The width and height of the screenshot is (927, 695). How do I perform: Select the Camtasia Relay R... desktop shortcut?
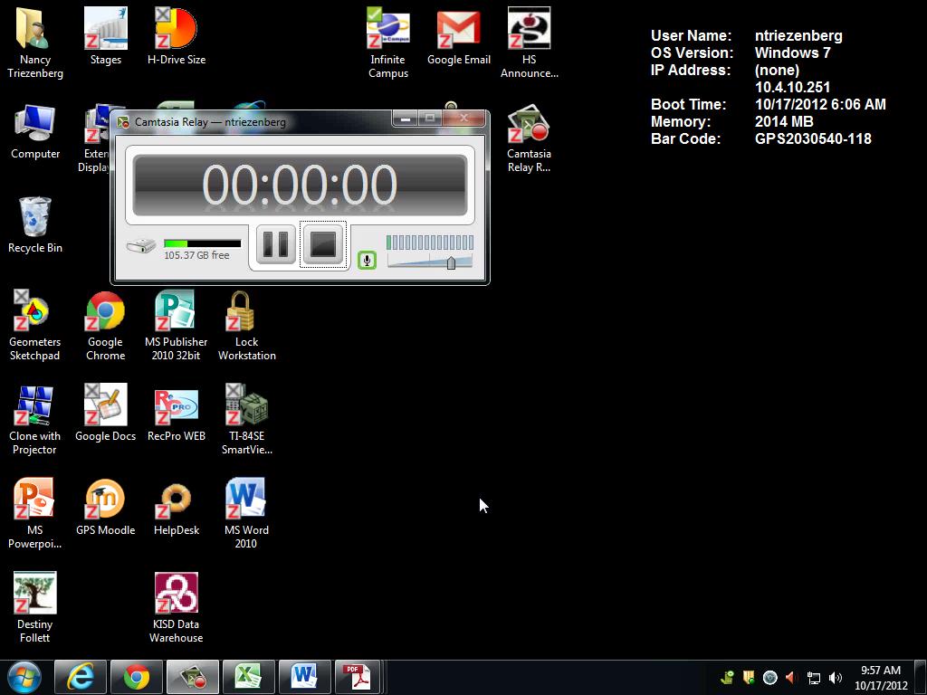coord(529,138)
